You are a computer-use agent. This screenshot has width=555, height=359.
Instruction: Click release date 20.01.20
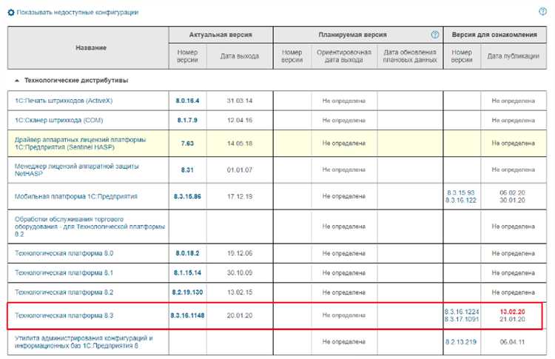240,315
